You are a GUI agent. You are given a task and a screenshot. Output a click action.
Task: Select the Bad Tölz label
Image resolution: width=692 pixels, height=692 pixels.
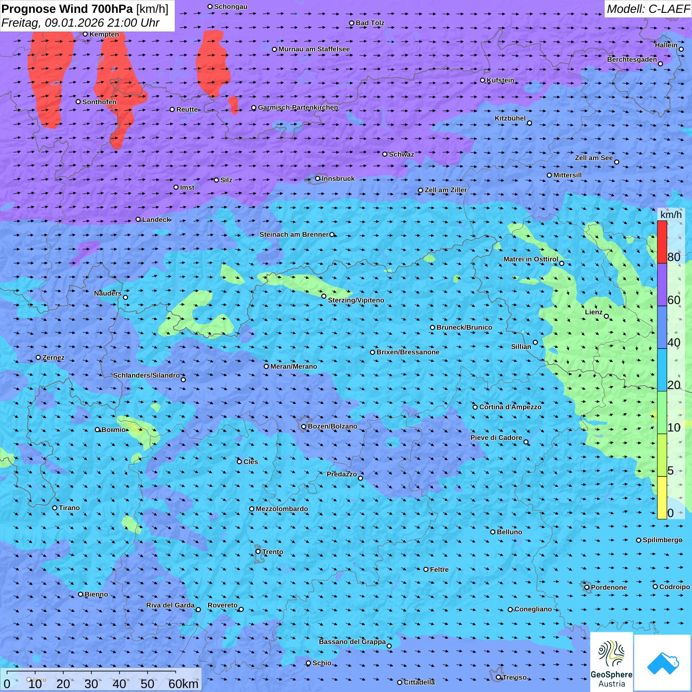tap(370, 23)
